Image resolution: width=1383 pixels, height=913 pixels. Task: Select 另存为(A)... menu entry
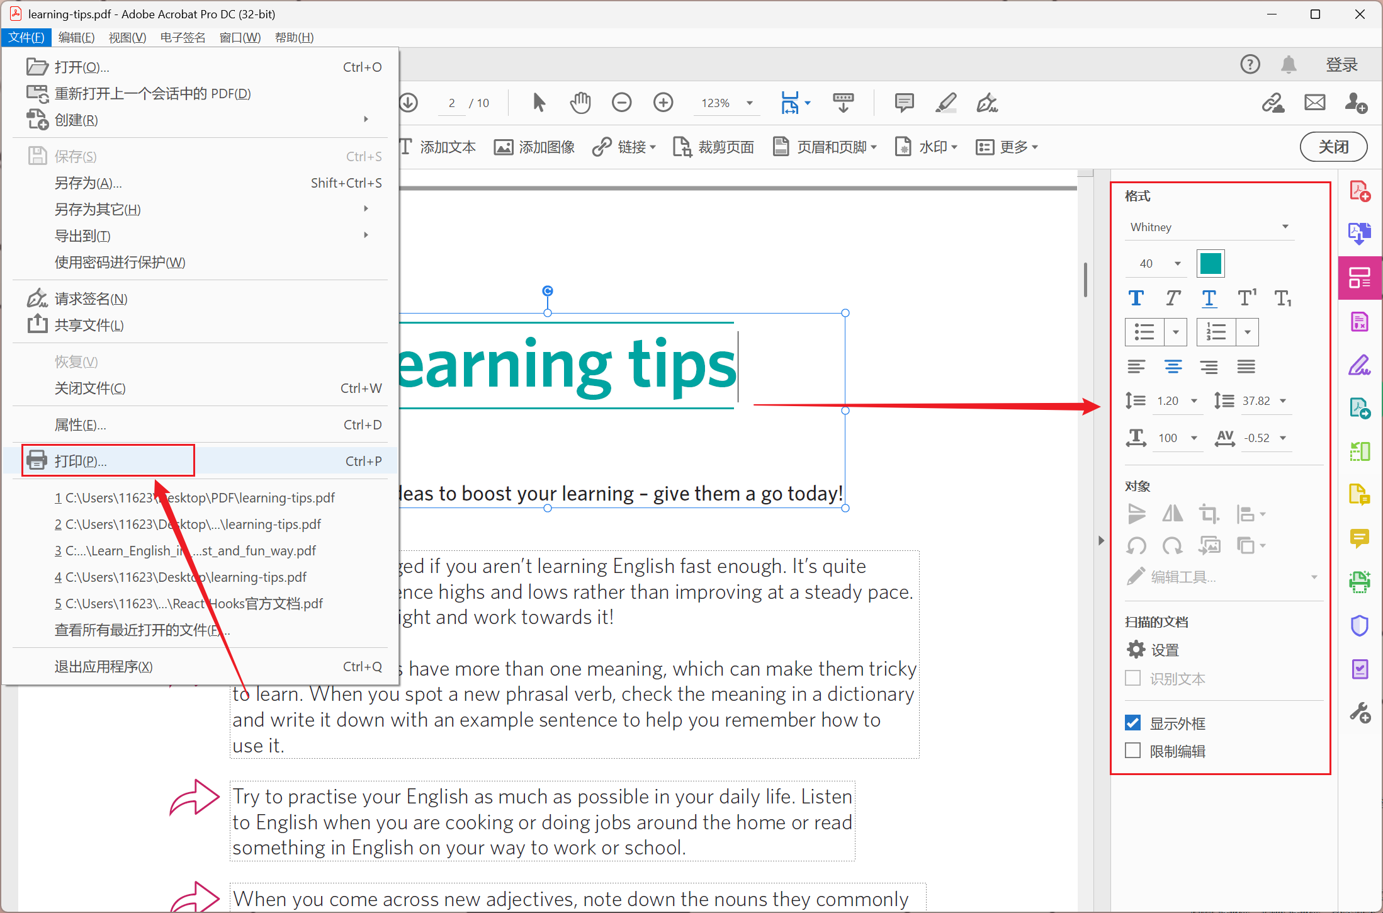point(88,183)
